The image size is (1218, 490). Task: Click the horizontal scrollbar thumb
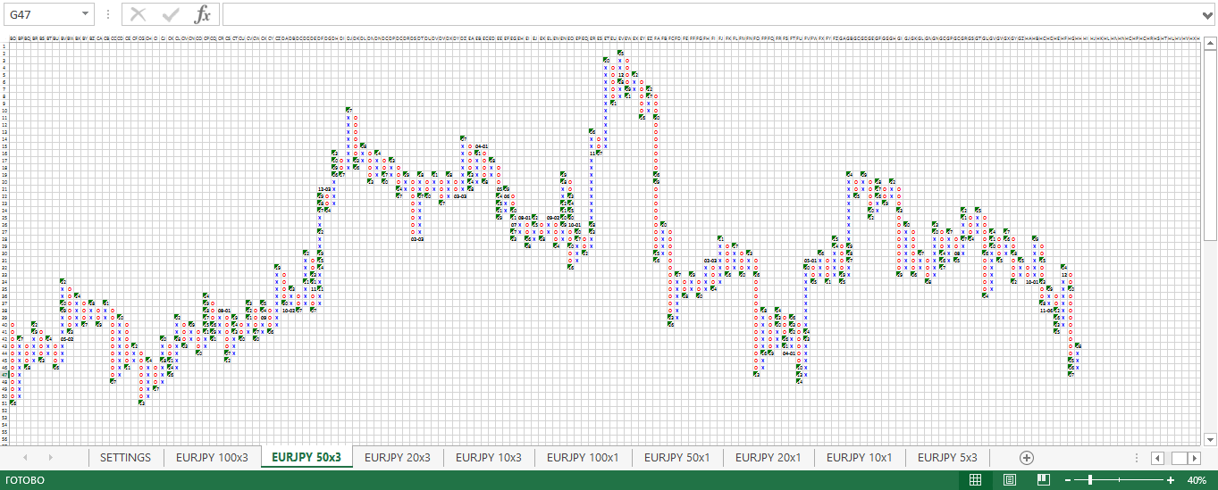pos(1180,458)
